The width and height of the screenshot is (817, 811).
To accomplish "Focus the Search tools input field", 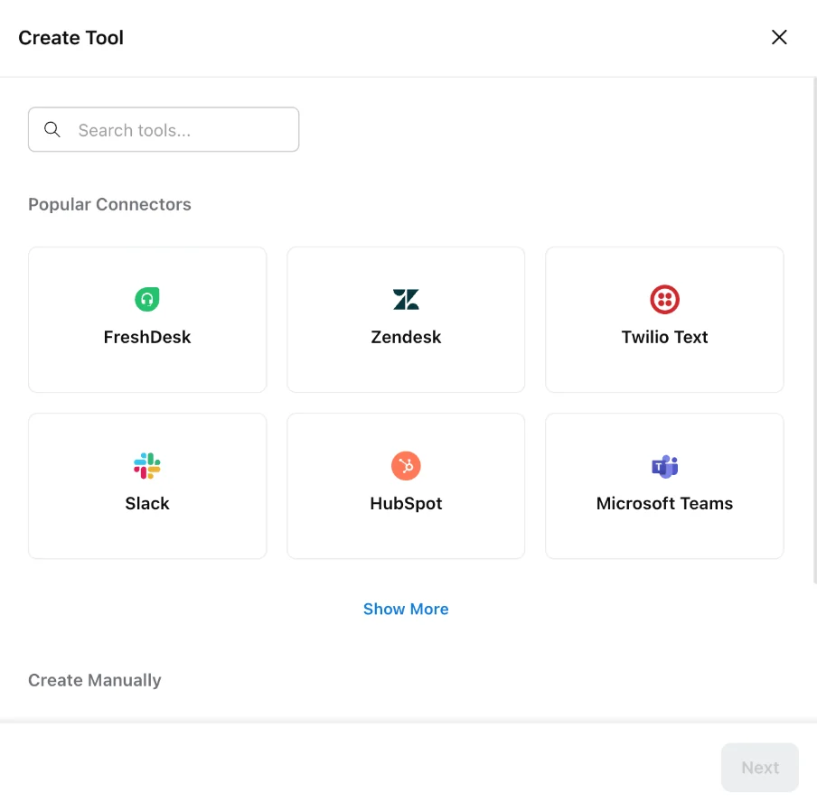I will 164,130.
